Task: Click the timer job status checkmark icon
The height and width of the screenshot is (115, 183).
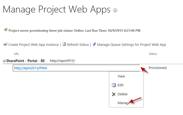Action: [5, 29]
